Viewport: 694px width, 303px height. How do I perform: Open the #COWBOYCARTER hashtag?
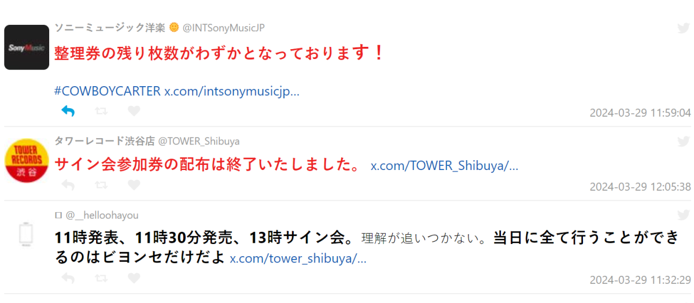click(x=108, y=91)
